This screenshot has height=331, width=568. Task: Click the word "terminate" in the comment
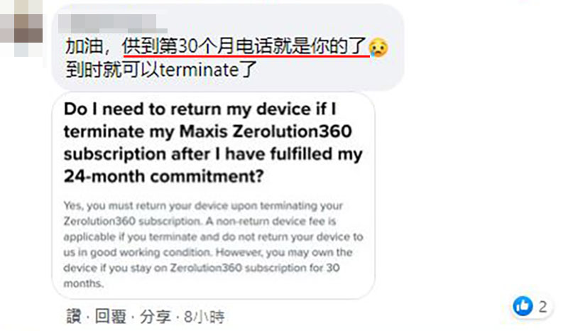pos(200,70)
